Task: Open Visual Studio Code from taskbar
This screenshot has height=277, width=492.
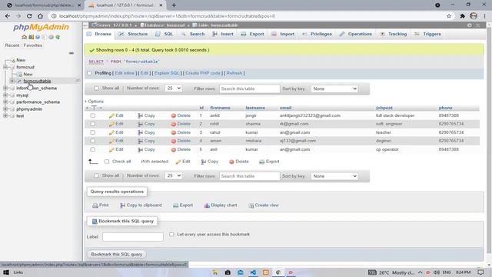Action: pos(253,272)
